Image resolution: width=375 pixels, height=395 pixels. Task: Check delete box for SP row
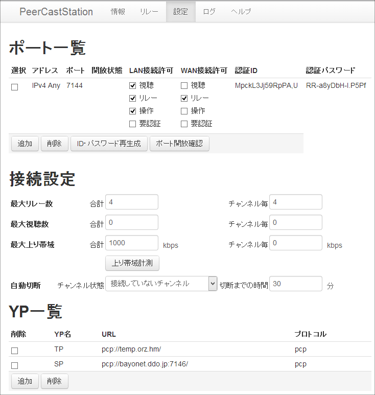[x=15, y=365]
